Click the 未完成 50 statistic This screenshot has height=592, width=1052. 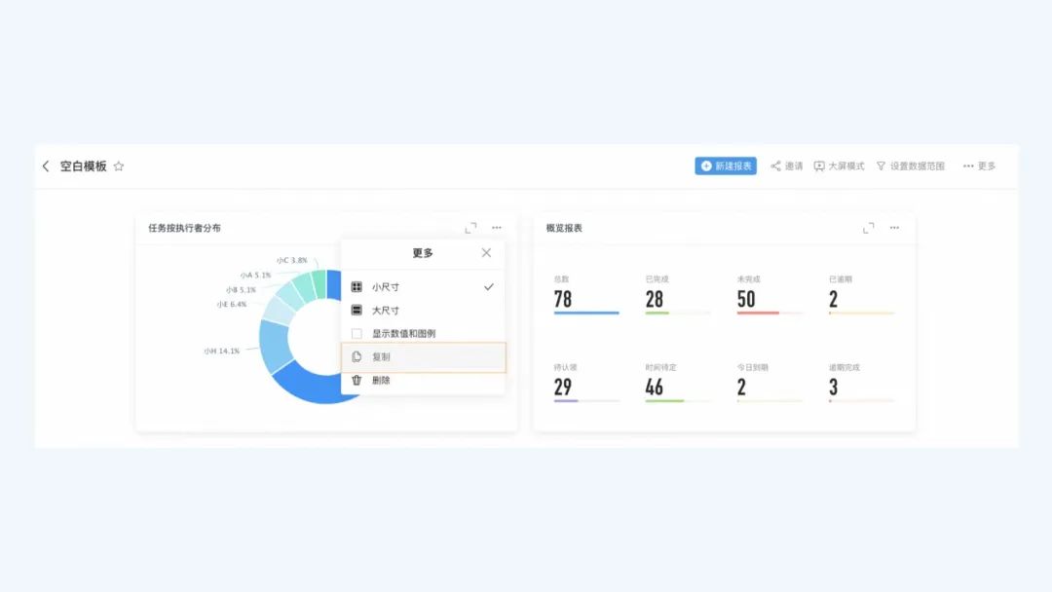tap(746, 299)
